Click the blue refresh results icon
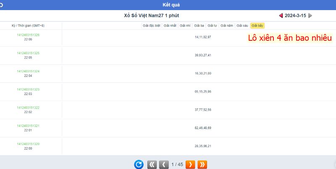 pyautogui.click(x=139, y=164)
